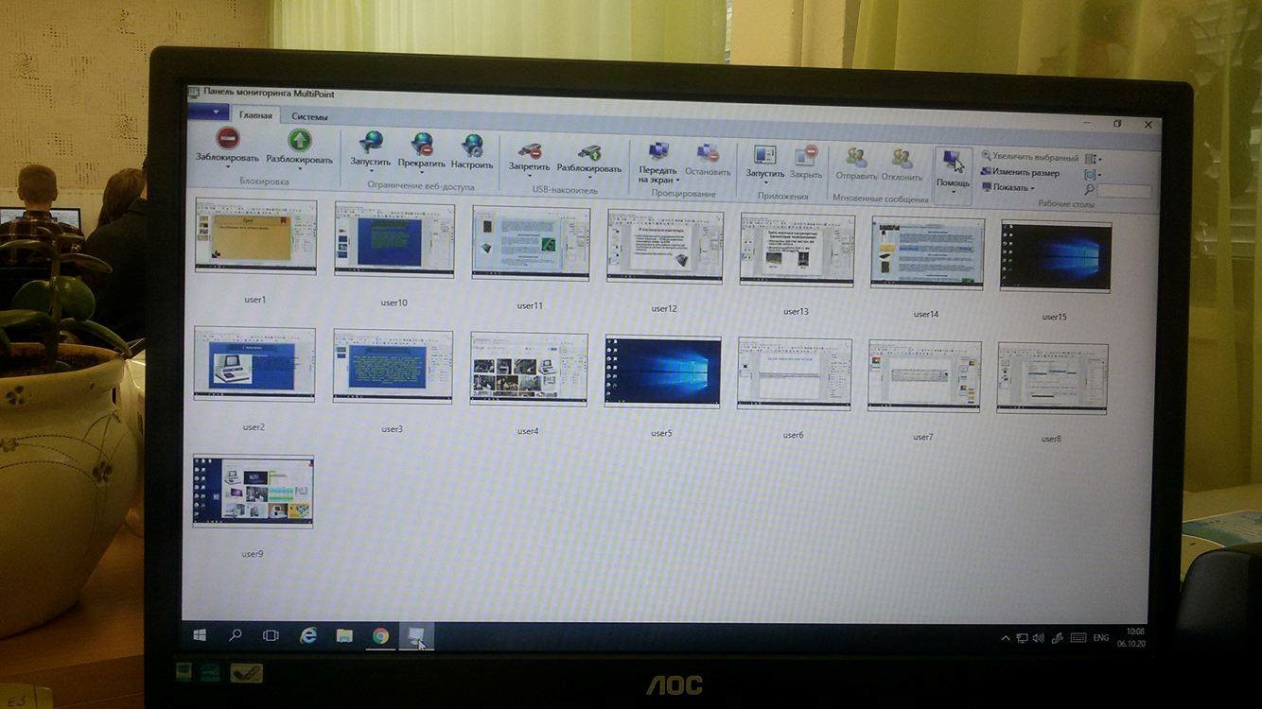
Task: Click Передать на экран projection icon
Action: tap(658, 151)
